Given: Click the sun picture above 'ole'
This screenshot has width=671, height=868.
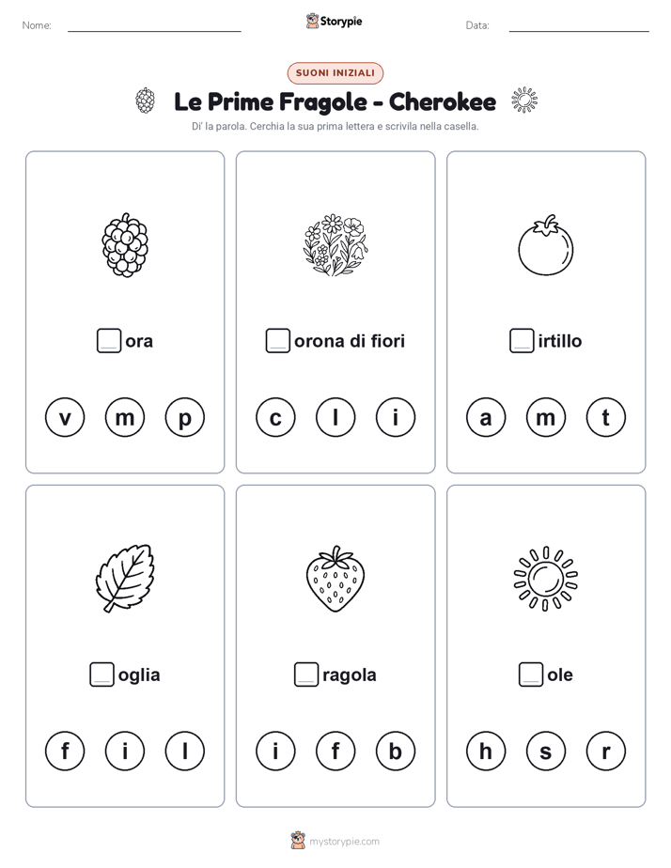Looking at the screenshot, I should point(546,579).
